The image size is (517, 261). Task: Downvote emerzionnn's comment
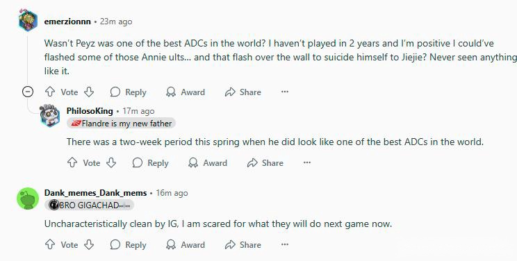pyautogui.click(x=89, y=92)
